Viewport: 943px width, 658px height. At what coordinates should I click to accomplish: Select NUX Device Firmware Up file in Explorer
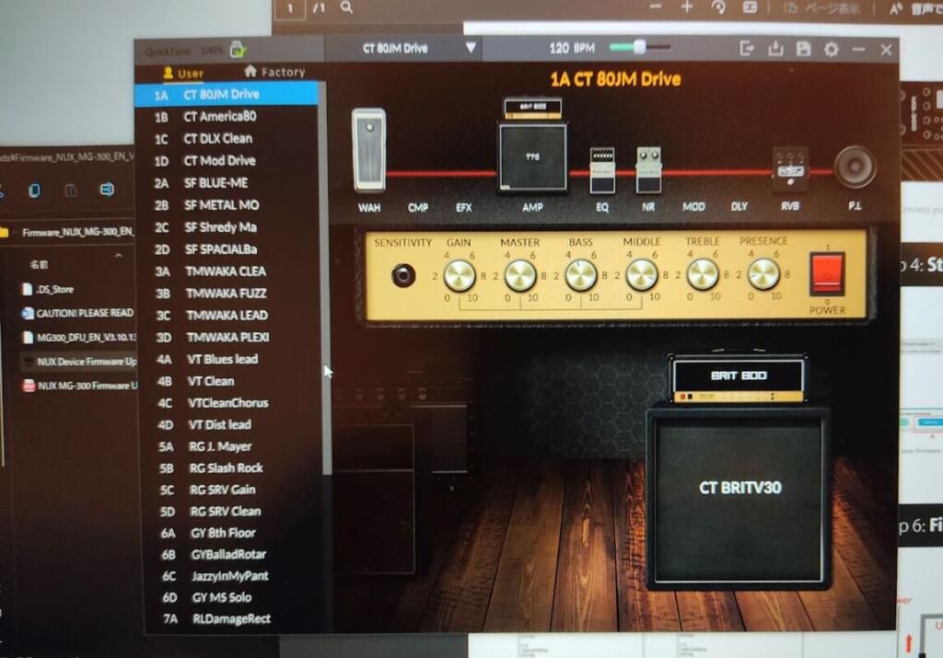point(79,361)
